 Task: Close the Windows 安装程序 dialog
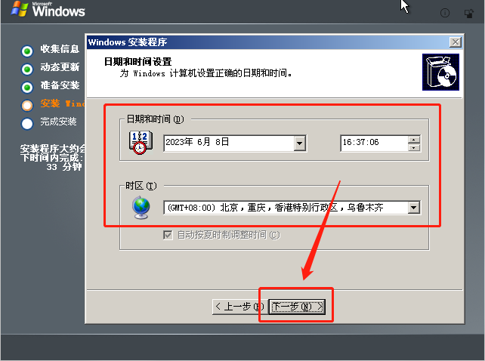point(456,42)
